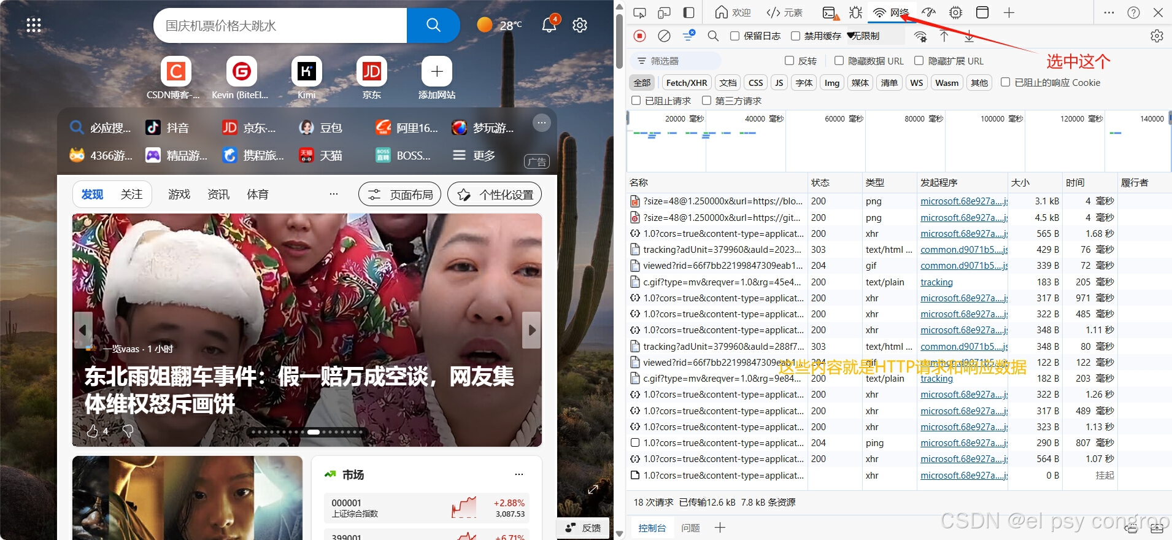Image resolution: width=1172 pixels, height=540 pixels.
Task: Click the blue search button on new tab page
Action: point(433,25)
